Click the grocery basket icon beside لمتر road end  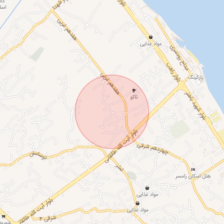click(137, 203)
